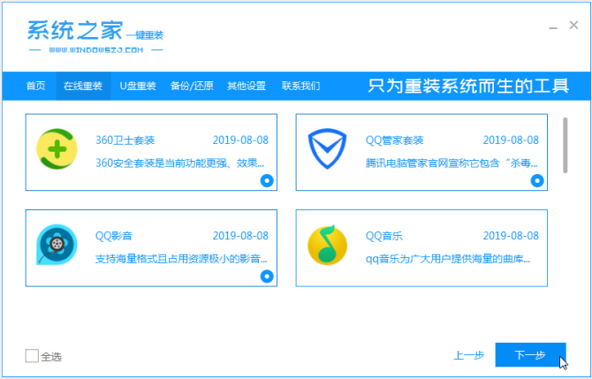592x379 pixels.
Task: Click slogan 只为重装系统而生的工具
Action: point(468,86)
